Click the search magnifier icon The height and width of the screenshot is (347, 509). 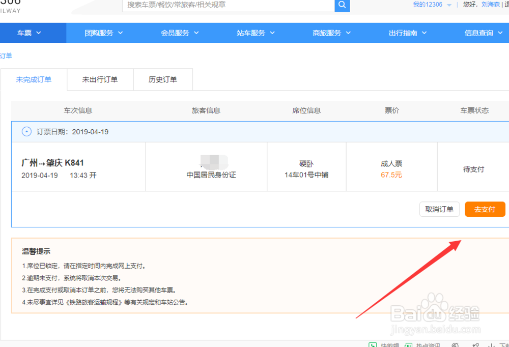coord(342,6)
